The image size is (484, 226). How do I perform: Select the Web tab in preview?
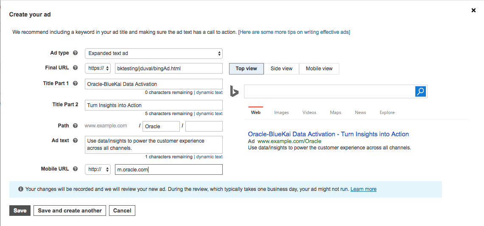(x=256, y=113)
